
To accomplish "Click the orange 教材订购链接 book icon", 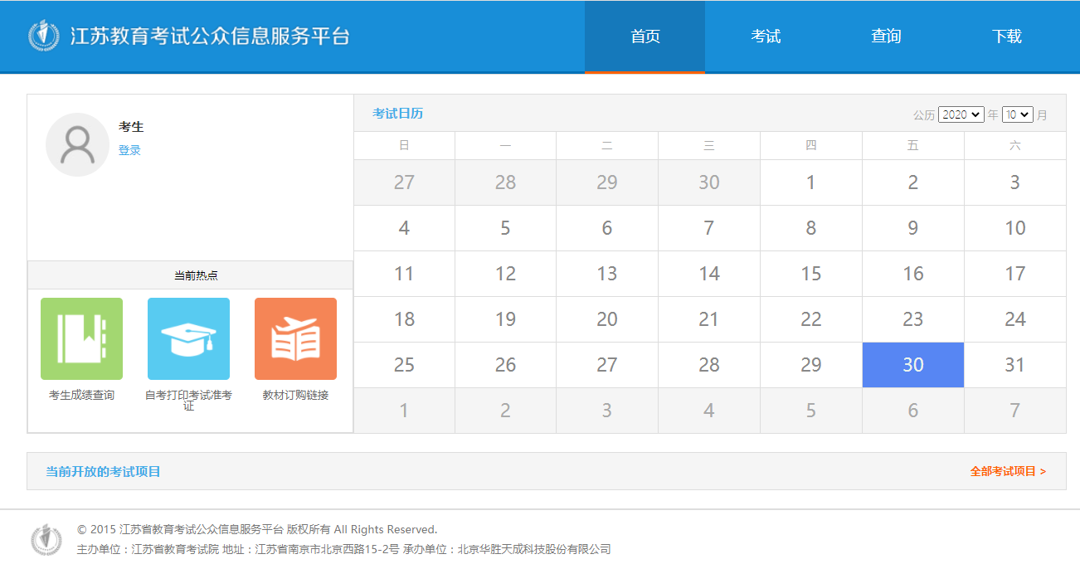I will (x=295, y=338).
